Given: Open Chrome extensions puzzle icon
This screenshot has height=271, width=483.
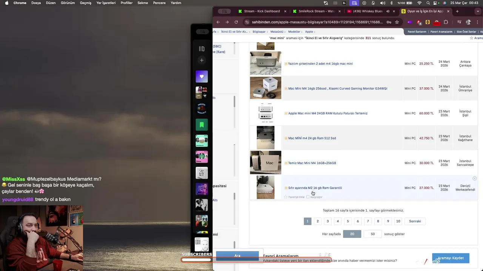Looking at the screenshot, I should coord(446,22).
